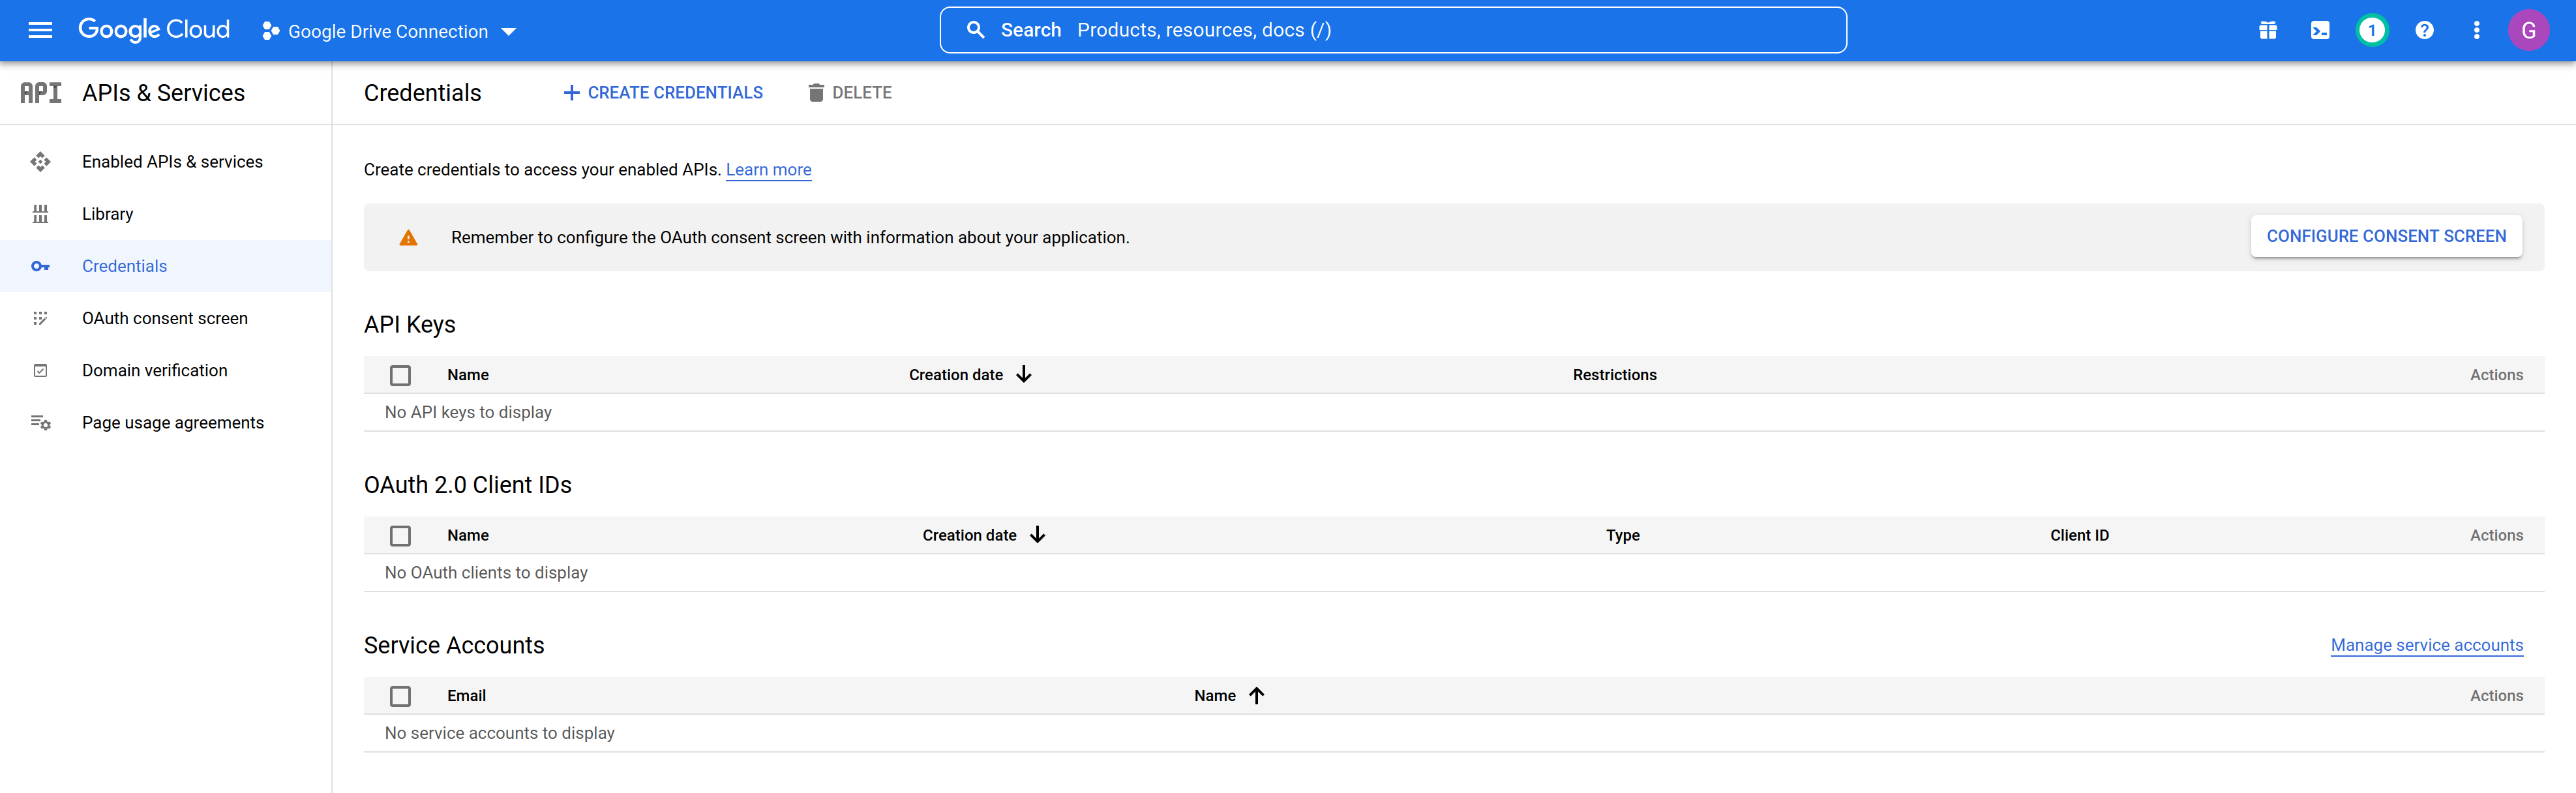Click the user account avatar
This screenshot has width=2576, height=793.
[x=2528, y=30]
